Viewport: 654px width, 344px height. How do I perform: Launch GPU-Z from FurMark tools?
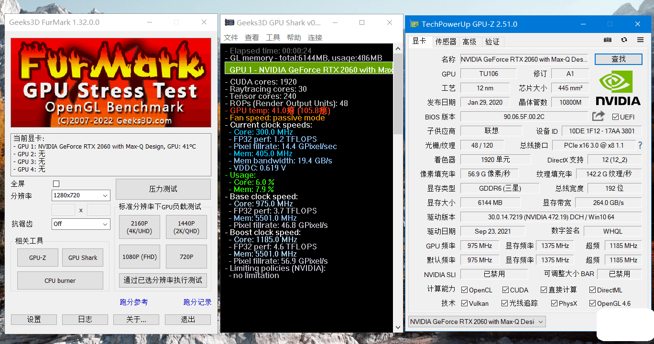coord(38,258)
